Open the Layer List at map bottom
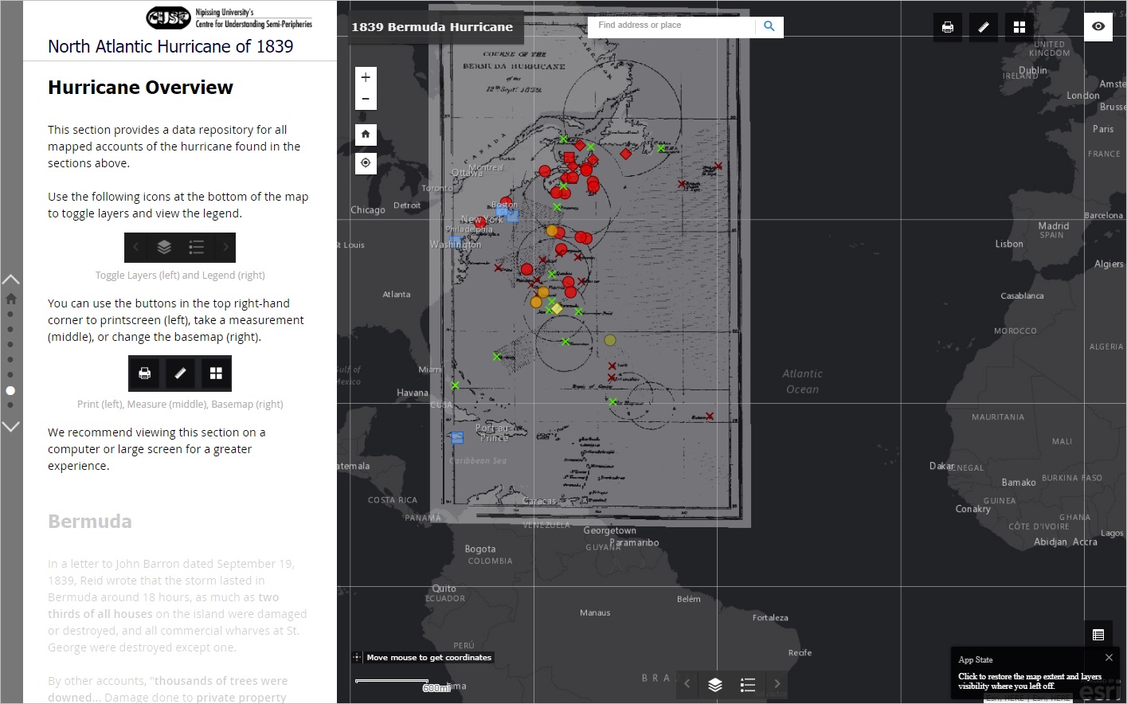1127x704 pixels. point(715,684)
